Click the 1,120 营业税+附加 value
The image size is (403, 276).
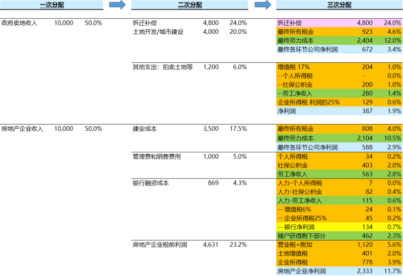click(x=365, y=245)
